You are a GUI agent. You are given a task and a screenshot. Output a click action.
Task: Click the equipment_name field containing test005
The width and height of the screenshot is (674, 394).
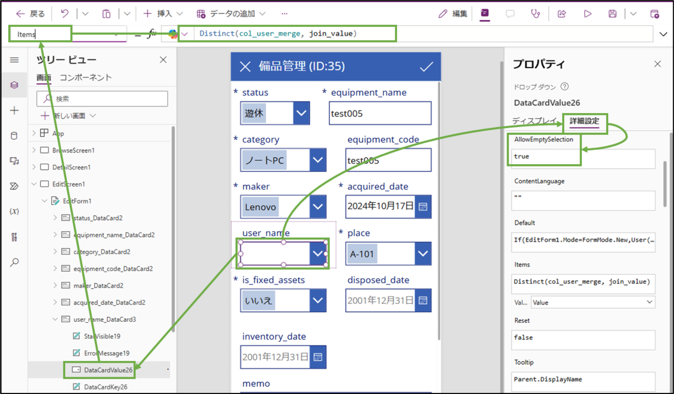click(381, 114)
